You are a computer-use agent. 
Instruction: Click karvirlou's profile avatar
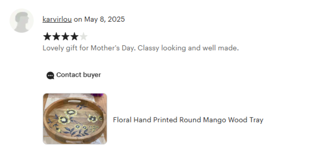(22, 21)
